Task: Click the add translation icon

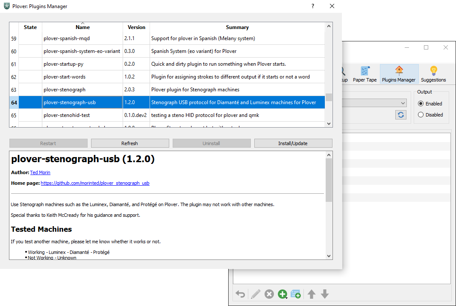Action: (x=296, y=294)
